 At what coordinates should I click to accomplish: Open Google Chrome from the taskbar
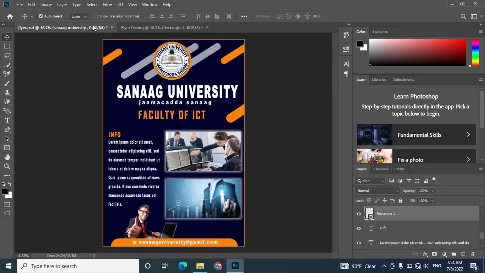[217, 266]
